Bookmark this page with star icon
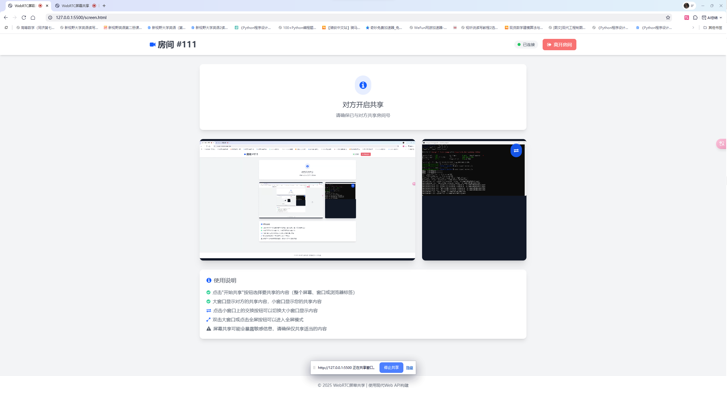727x395 pixels. (668, 18)
